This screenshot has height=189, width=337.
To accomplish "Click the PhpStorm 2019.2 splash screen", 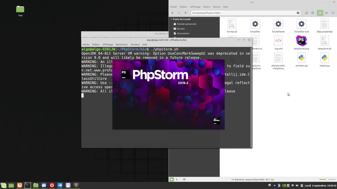I will (x=168, y=94).
